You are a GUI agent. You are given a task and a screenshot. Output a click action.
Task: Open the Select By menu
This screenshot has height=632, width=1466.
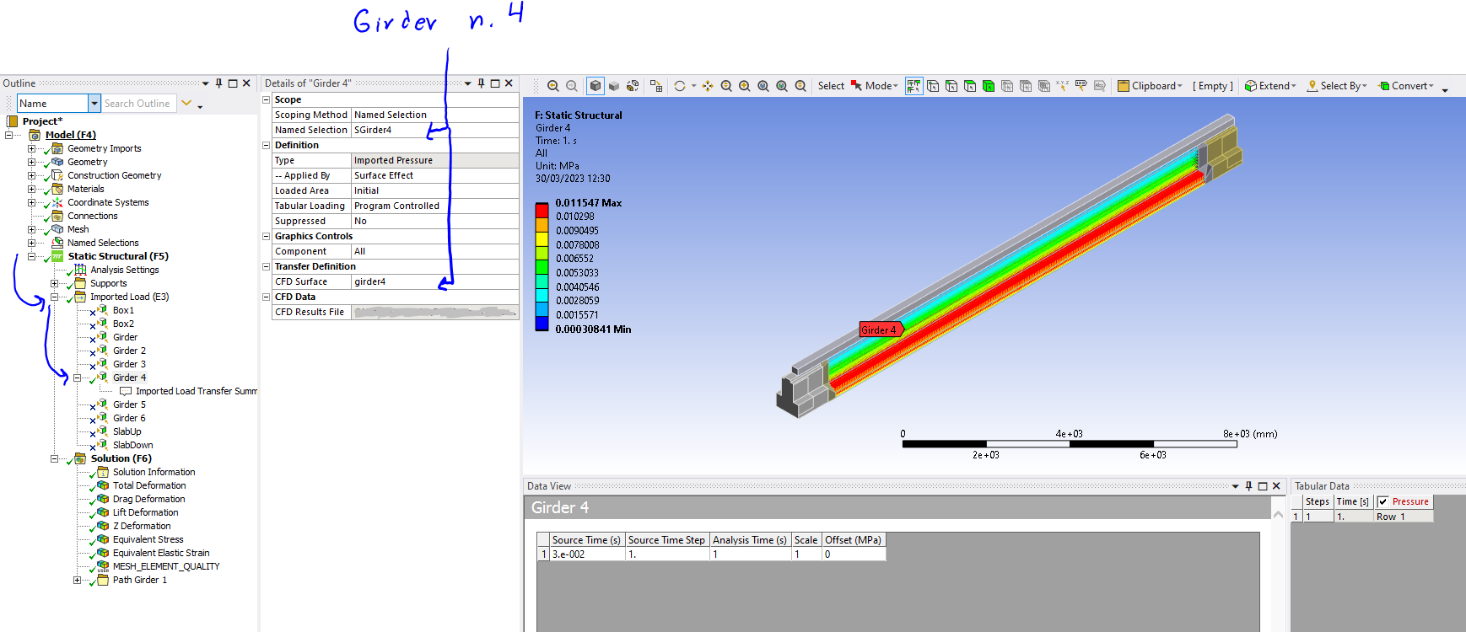pyautogui.click(x=1337, y=86)
